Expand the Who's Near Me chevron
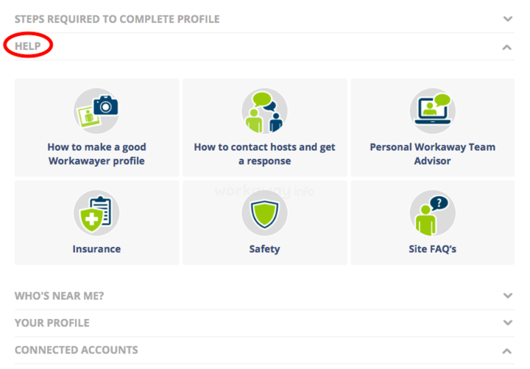 (x=508, y=295)
